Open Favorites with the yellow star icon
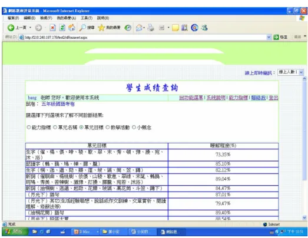Screen dimensions: 308x238 point(101,28)
